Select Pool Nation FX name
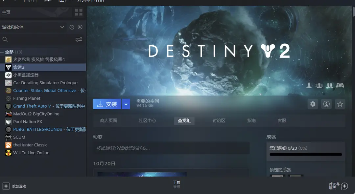Viewport: 355px width, 194px height. [x=28, y=122]
